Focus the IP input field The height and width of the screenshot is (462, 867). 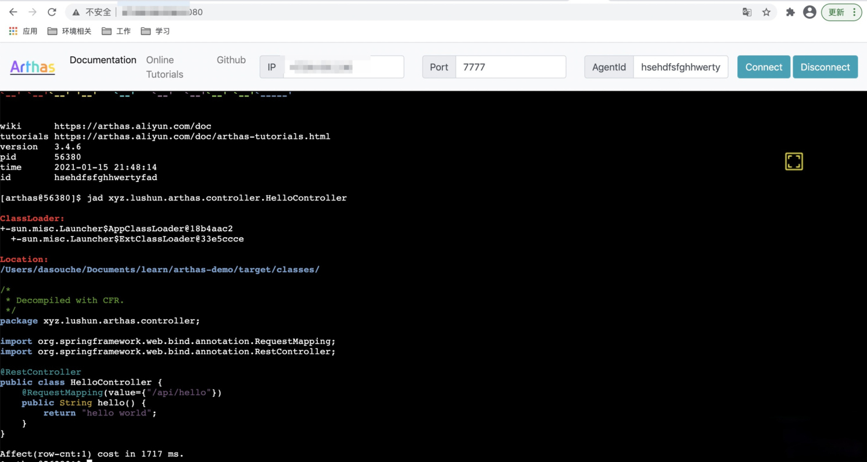pyautogui.click(x=343, y=67)
